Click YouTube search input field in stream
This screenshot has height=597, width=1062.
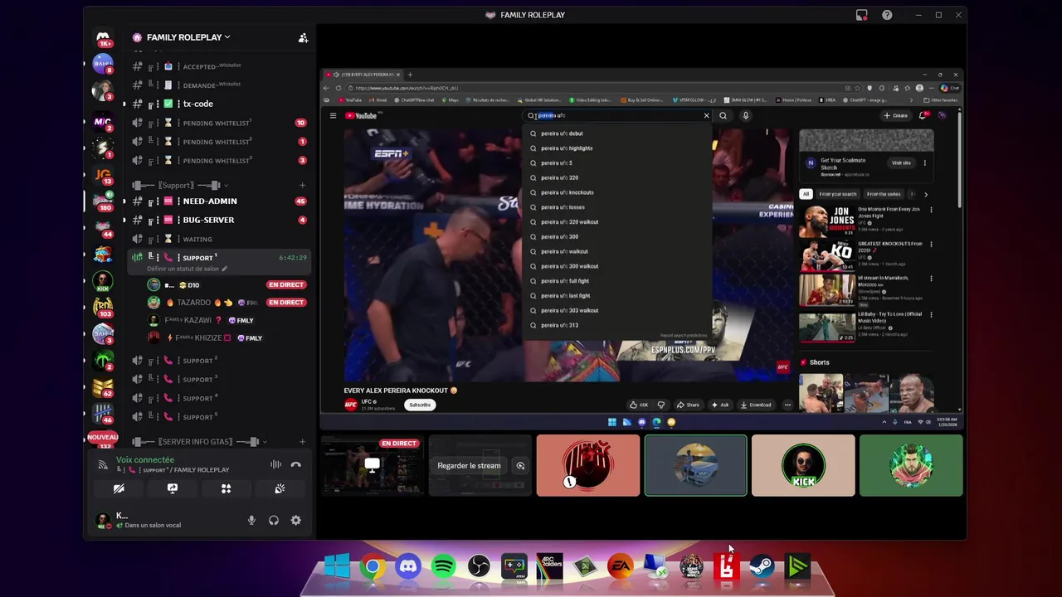click(618, 115)
